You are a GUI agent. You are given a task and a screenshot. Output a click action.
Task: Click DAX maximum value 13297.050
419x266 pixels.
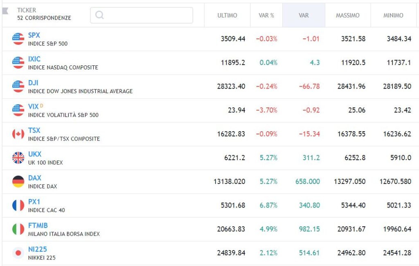pyautogui.click(x=349, y=181)
